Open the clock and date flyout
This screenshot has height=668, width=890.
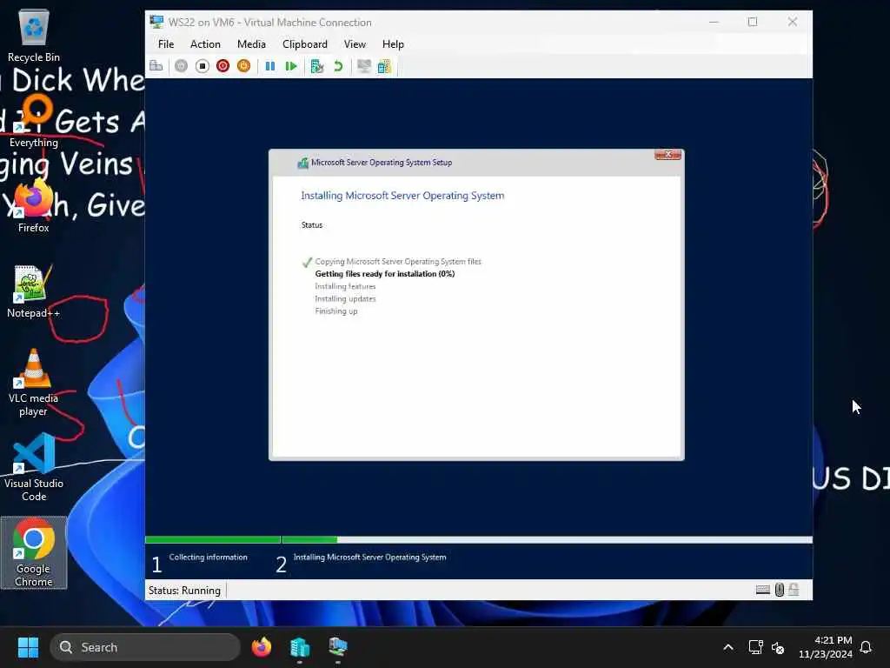pyautogui.click(x=826, y=647)
